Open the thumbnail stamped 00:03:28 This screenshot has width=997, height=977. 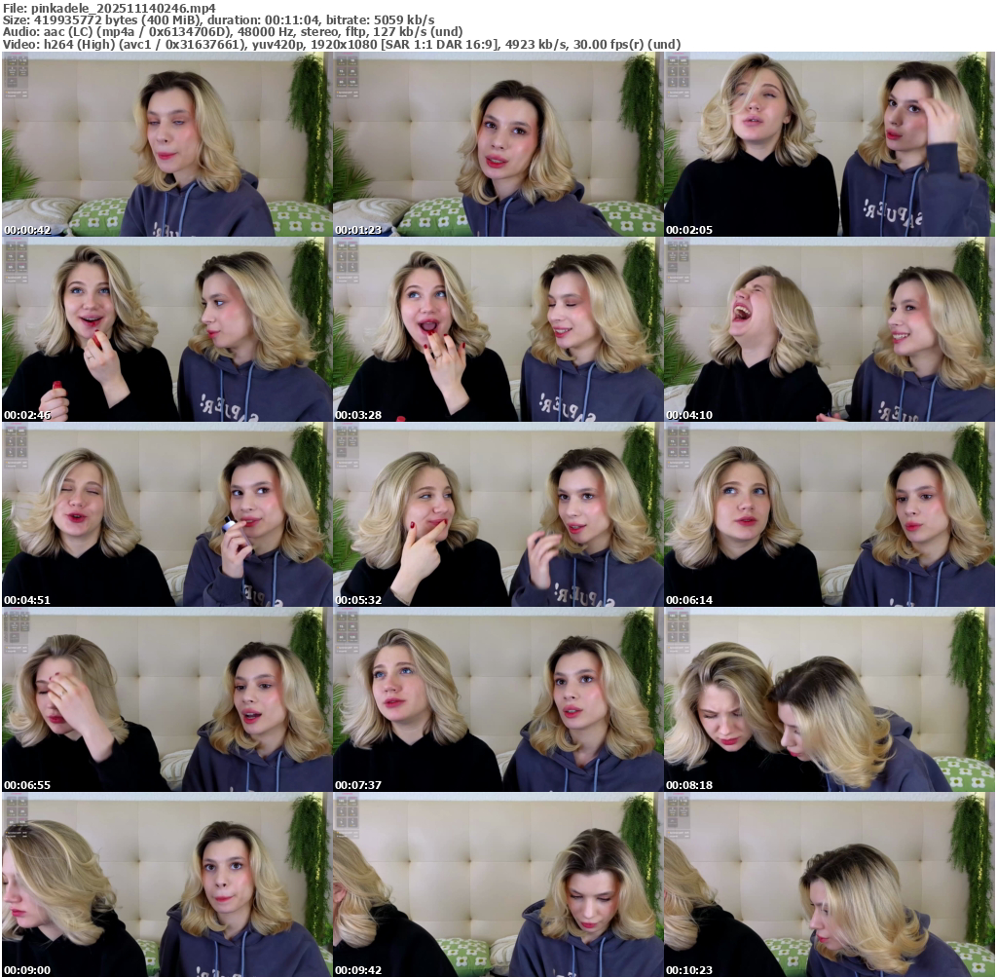click(x=498, y=329)
